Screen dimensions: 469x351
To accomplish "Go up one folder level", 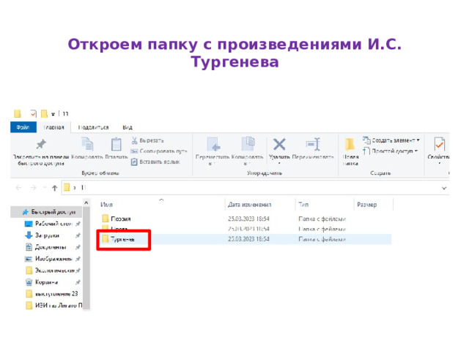I will 54,188.
